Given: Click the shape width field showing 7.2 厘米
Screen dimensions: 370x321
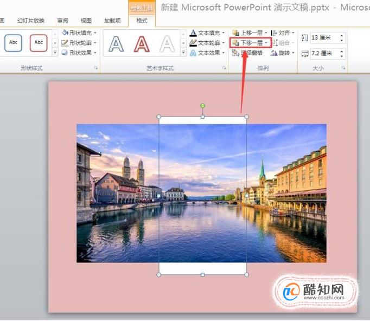Looking at the screenshot, I should click(324, 54).
